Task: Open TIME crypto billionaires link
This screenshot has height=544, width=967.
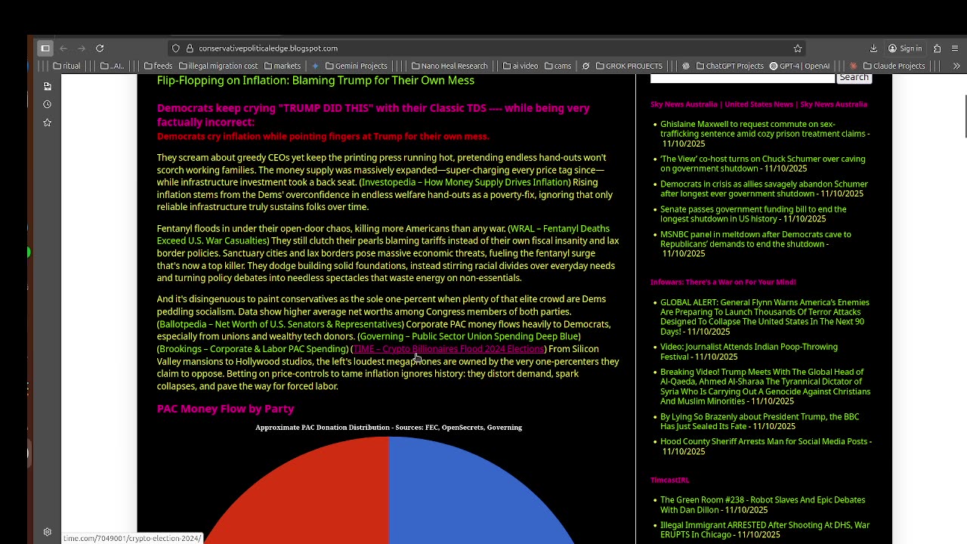Action: [x=448, y=349]
